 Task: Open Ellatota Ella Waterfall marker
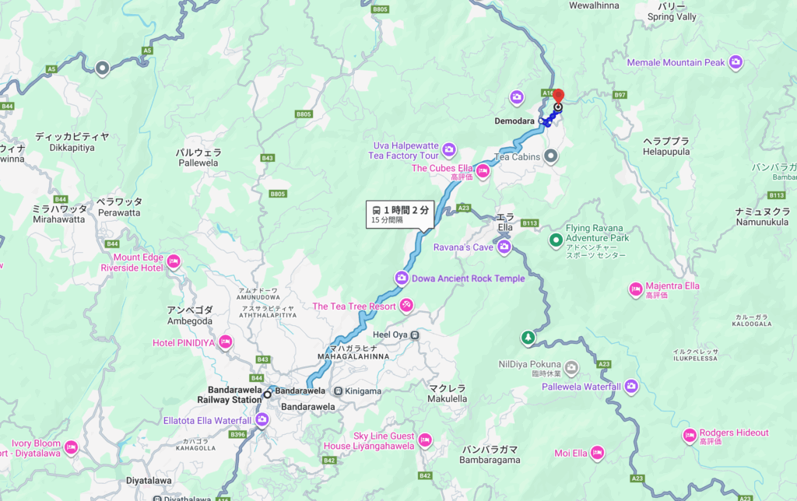point(262,419)
